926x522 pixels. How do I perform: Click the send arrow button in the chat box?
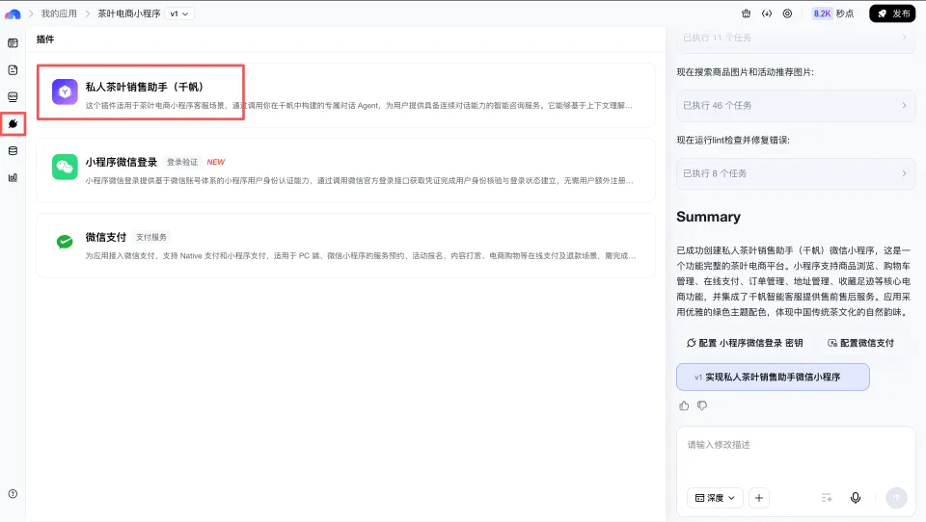[x=896, y=498]
